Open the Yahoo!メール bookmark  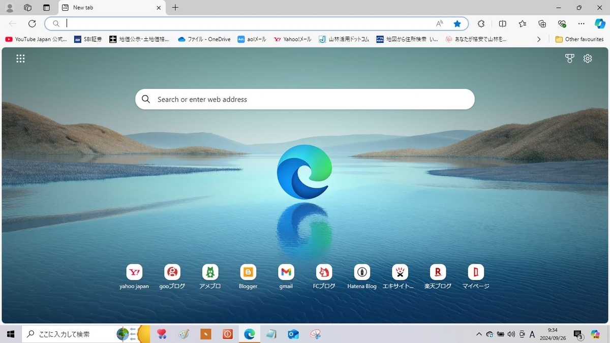[x=293, y=39]
